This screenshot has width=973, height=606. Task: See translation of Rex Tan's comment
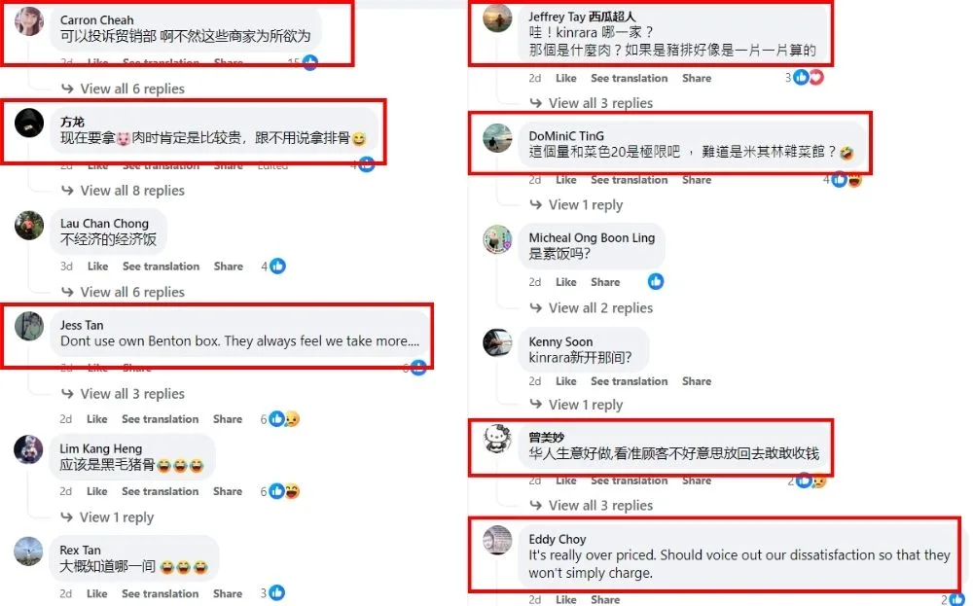[161, 593]
